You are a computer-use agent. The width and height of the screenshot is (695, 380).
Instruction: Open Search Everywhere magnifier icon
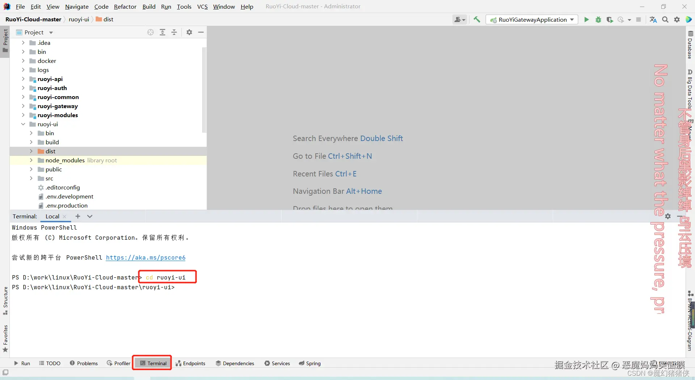pos(665,20)
